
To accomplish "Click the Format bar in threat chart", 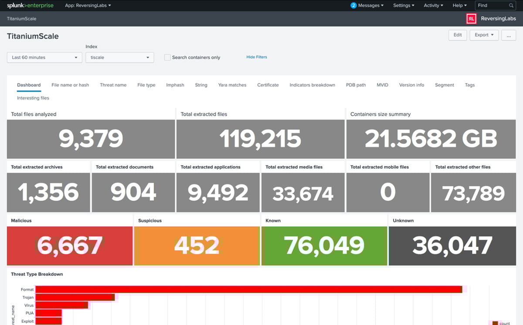I will pos(248,289).
